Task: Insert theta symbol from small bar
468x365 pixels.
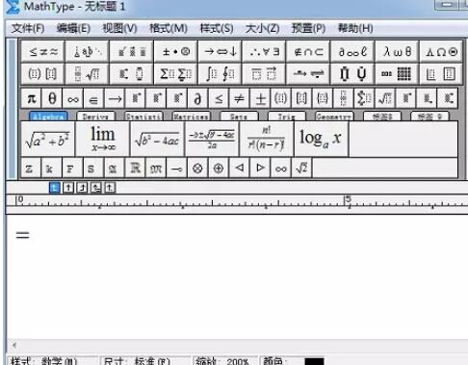Action: (x=52, y=98)
